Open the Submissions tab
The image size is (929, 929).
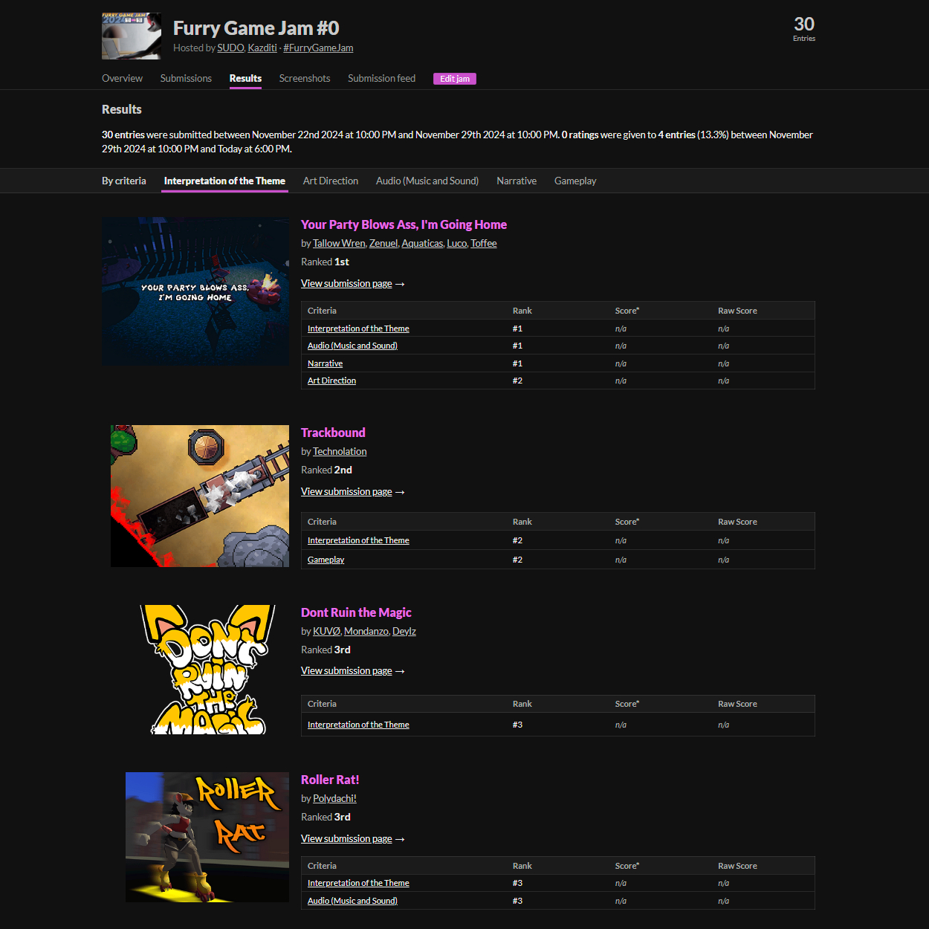[186, 78]
